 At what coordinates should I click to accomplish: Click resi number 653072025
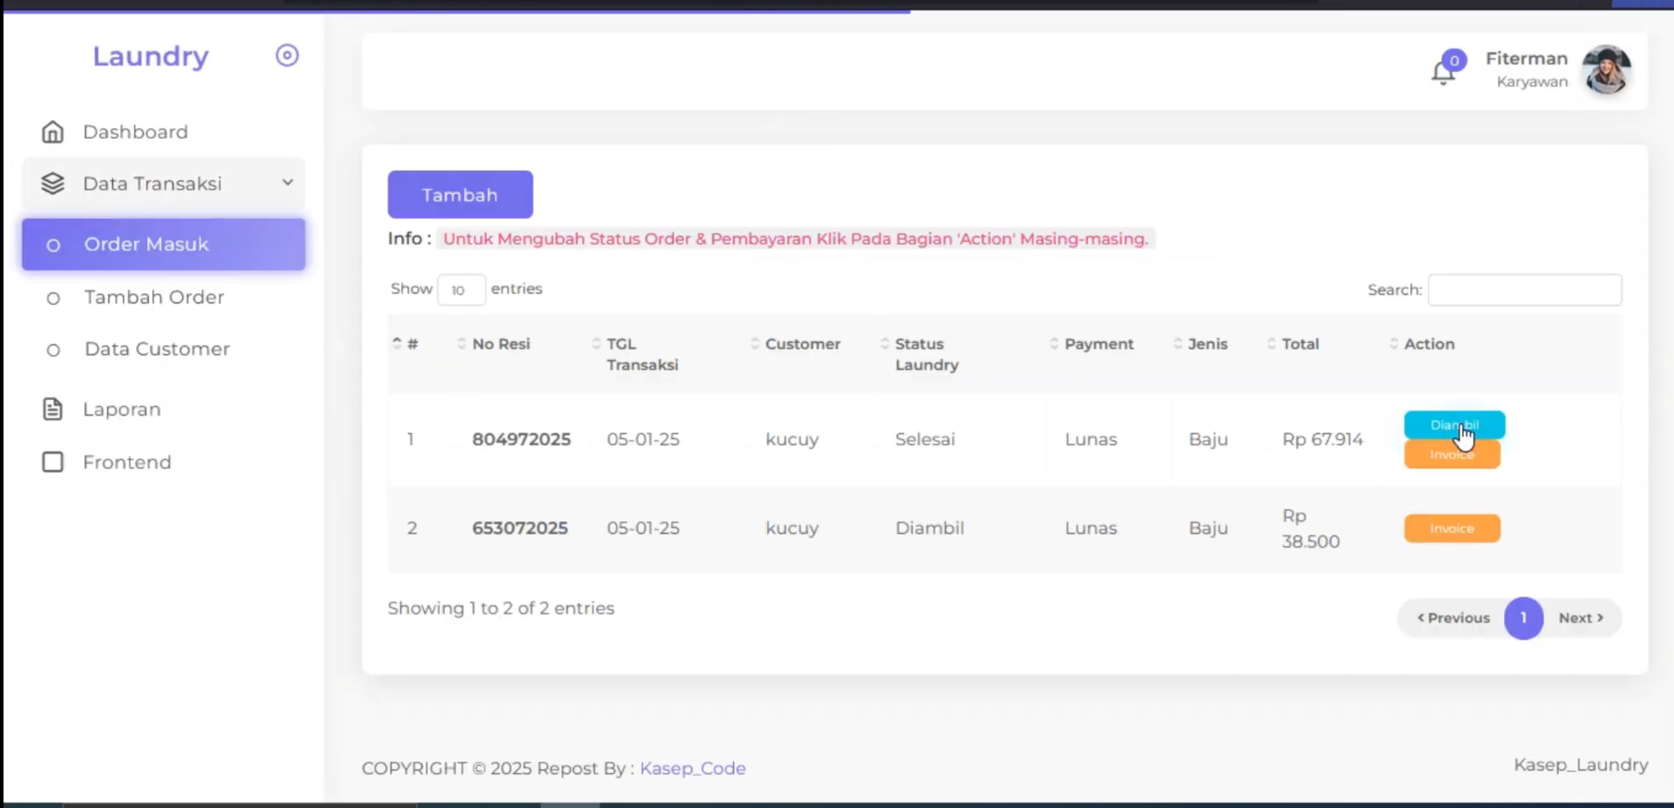[520, 528]
